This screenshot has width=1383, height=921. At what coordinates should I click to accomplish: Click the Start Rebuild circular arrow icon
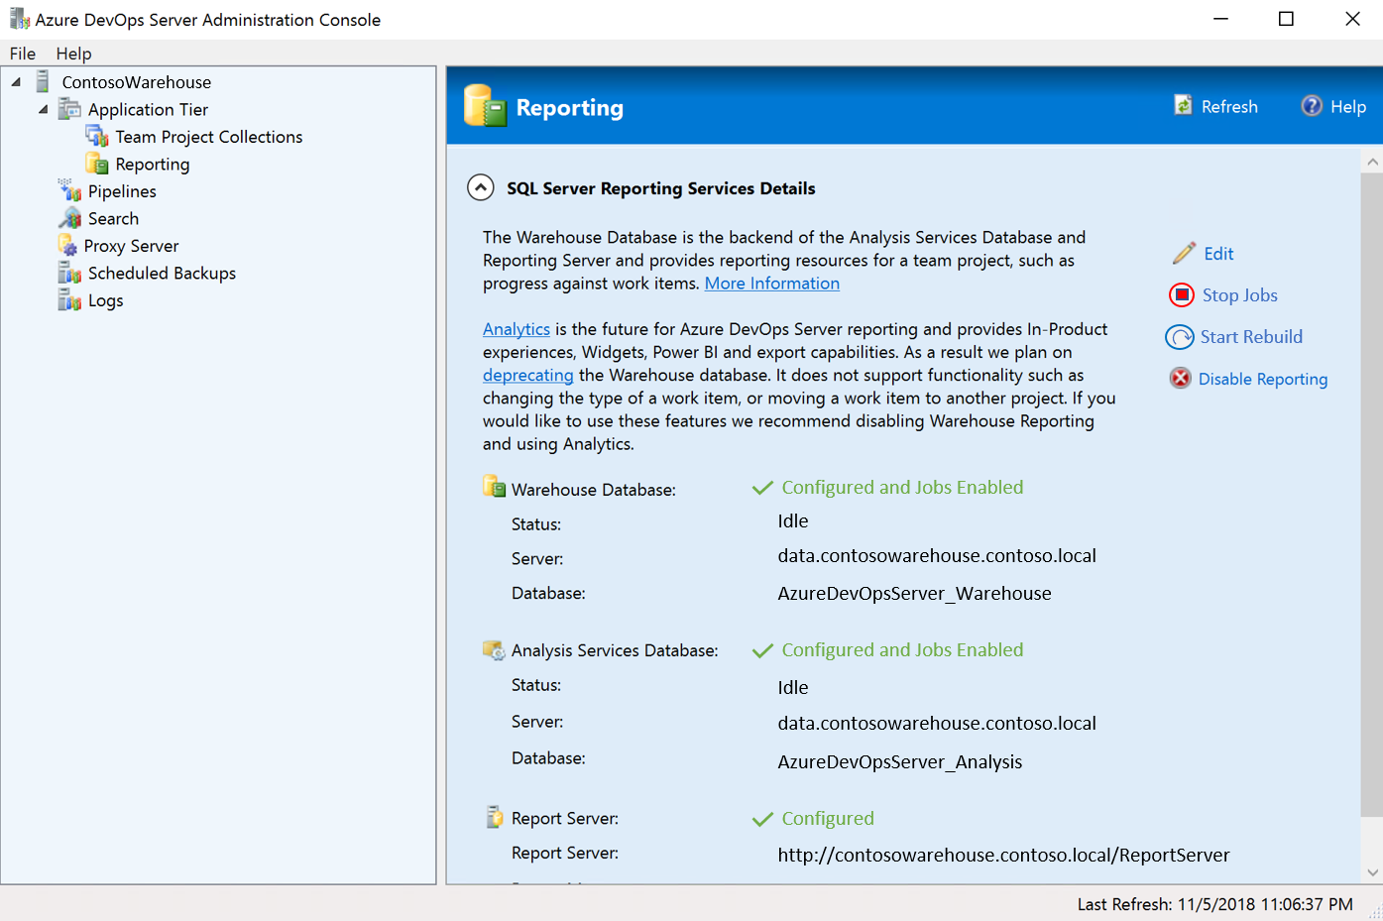click(x=1180, y=337)
